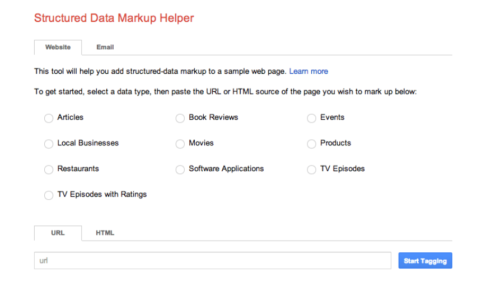Switch to the Website tab
The height and width of the screenshot is (287, 477).
point(58,48)
